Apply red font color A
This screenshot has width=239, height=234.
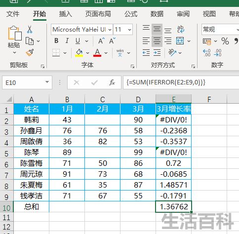coord(97,53)
